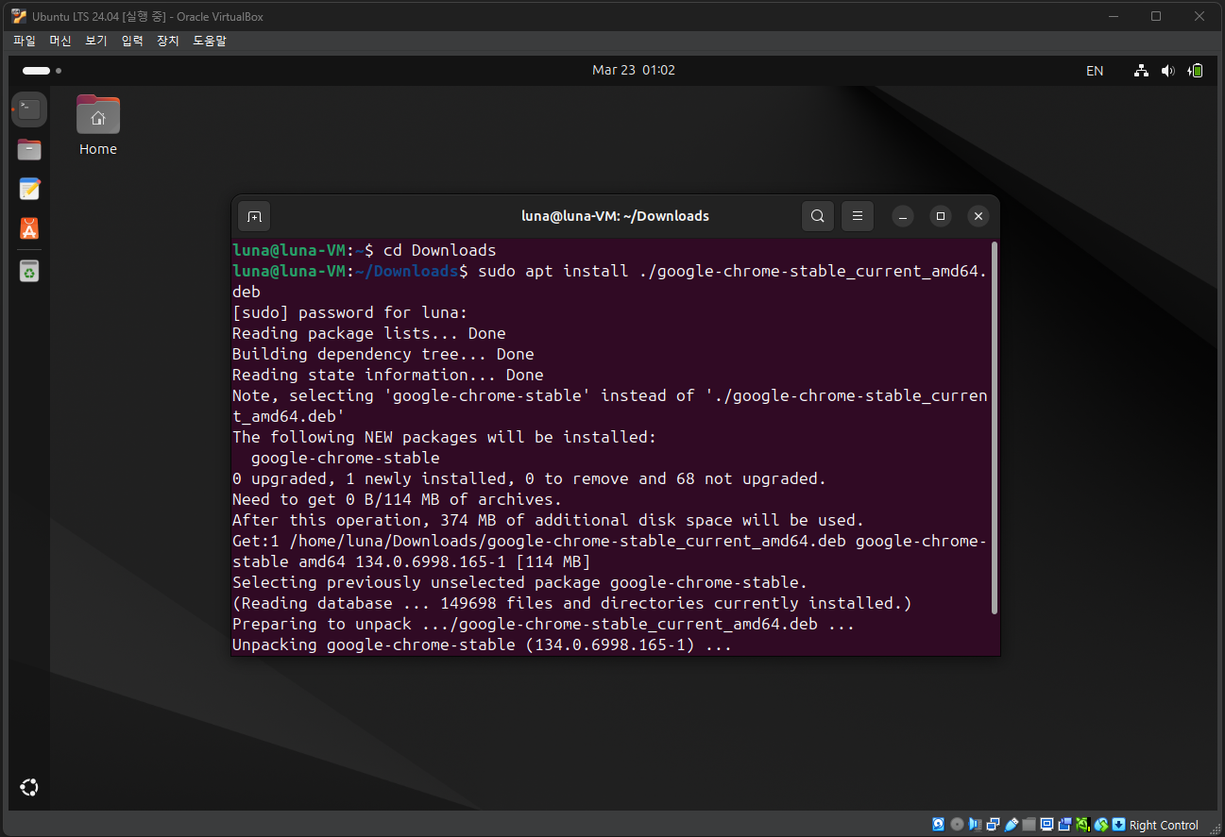The image size is (1225, 837).
Task: Click the display settings status icon
Action: click(1046, 825)
